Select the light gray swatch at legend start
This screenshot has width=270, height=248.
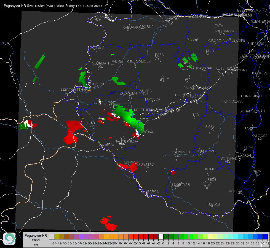(x=52, y=237)
